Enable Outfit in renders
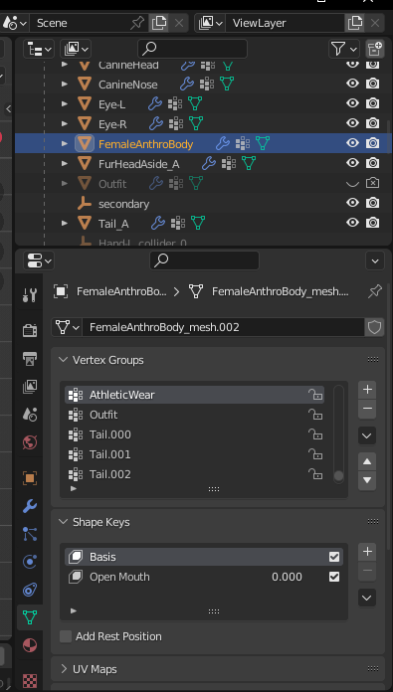The width and height of the screenshot is (393, 692). click(373, 183)
